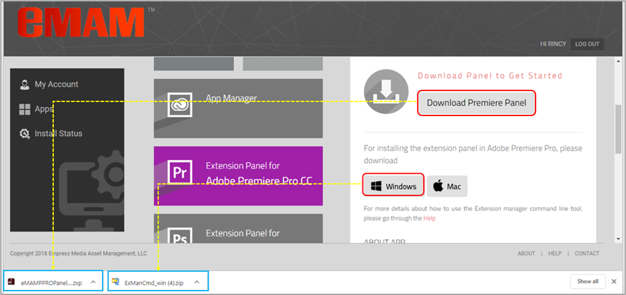Close the downloads bar
626x295 pixels.
614,282
